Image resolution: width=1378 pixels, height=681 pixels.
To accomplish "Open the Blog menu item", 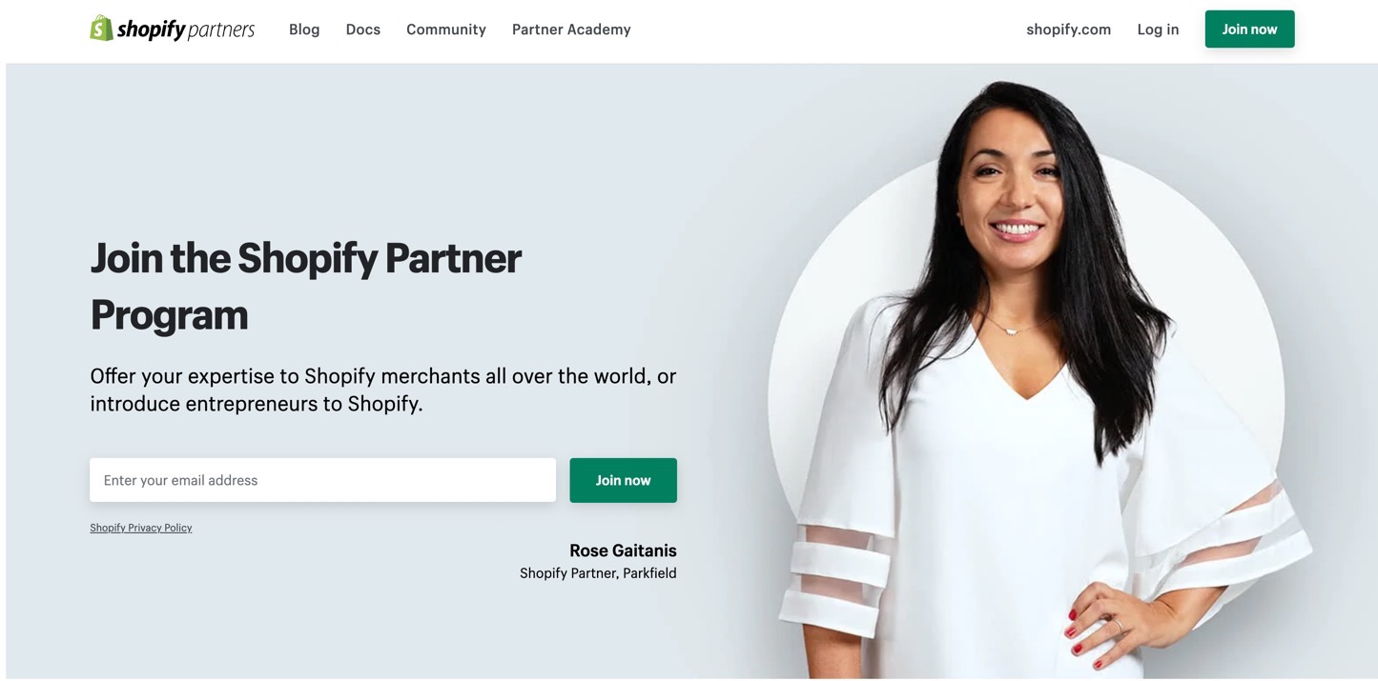I will [x=304, y=30].
